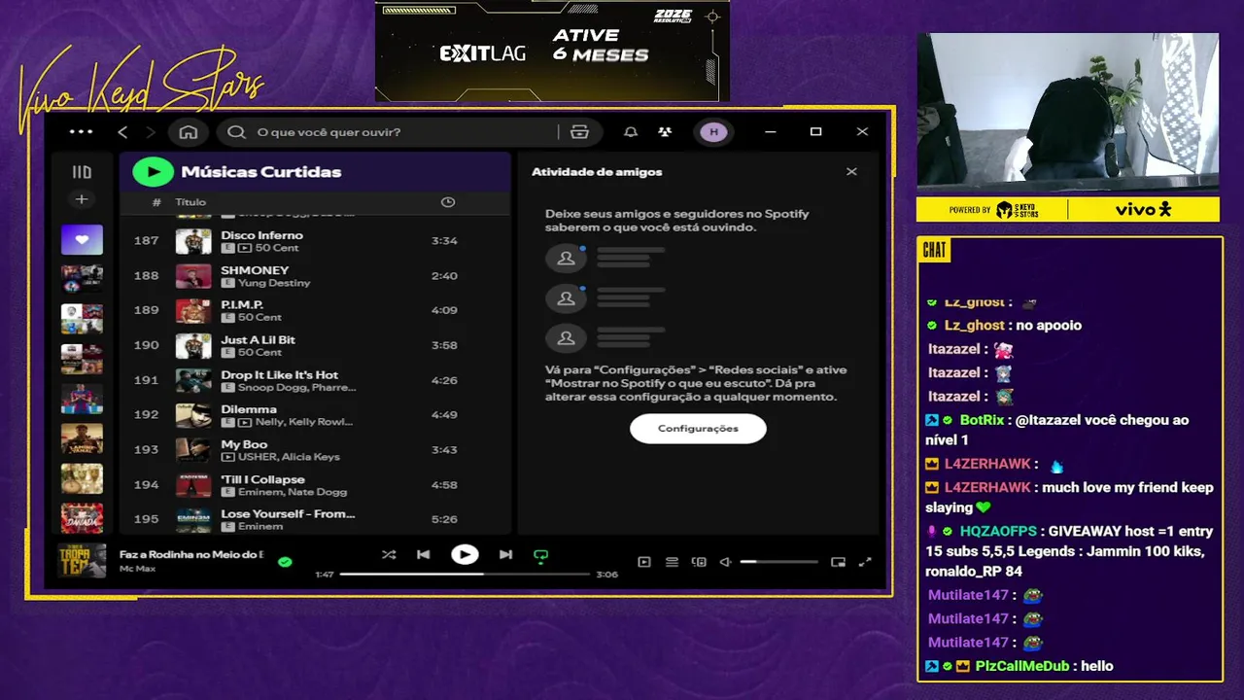Go forward with the right arrow
This screenshot has width=1244, height=700.
point(150,132)
